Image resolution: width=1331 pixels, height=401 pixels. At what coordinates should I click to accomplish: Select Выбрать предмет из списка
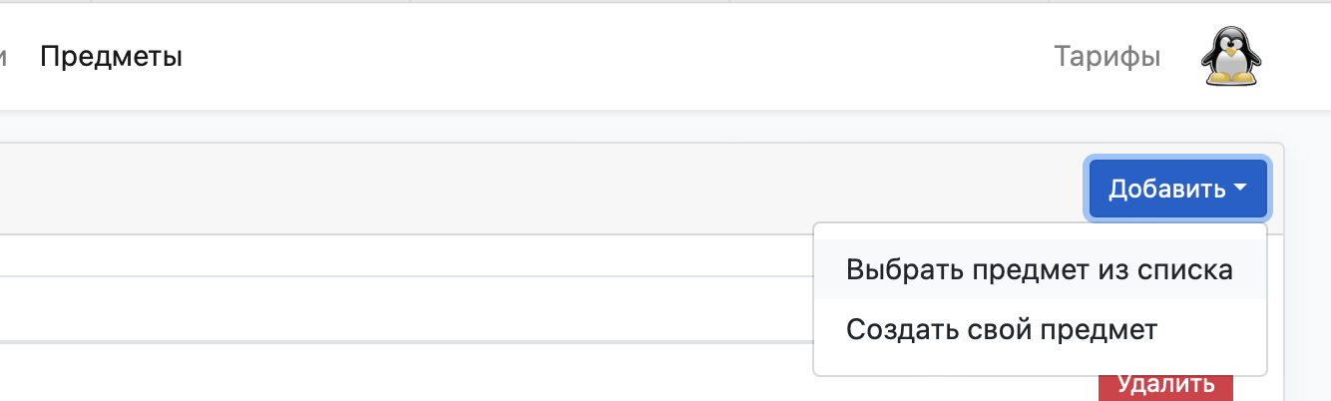click(1040, 270)
